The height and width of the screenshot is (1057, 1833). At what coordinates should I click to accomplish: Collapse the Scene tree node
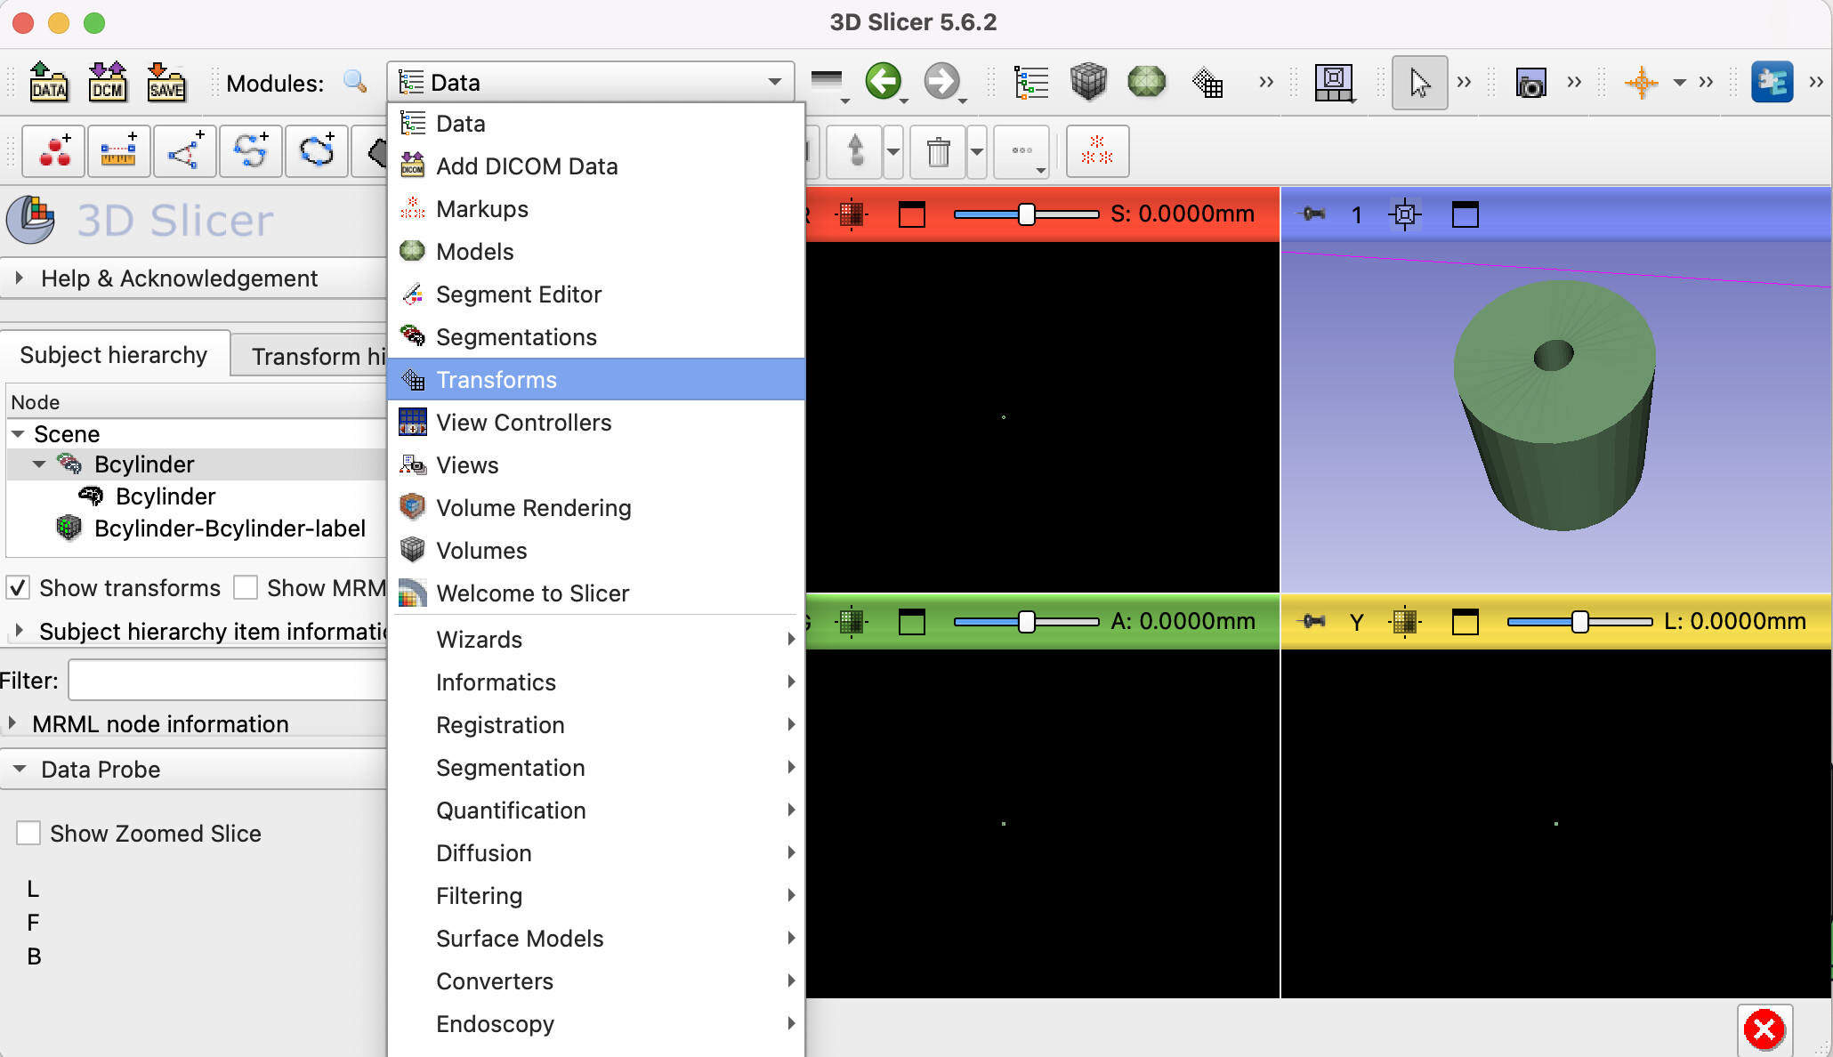point(18,434)
